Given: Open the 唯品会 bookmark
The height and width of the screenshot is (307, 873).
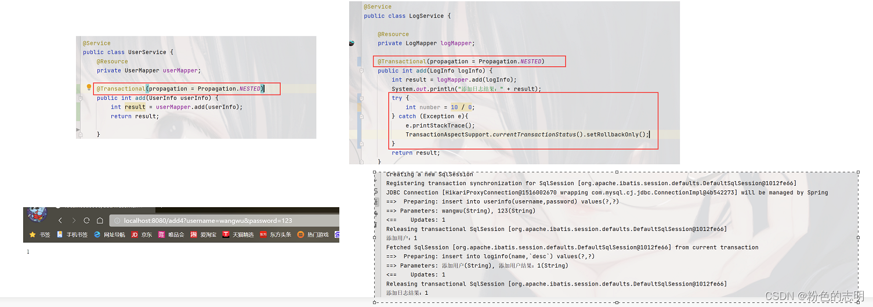Looking at the screenshot, I should [x=171, y=234].
